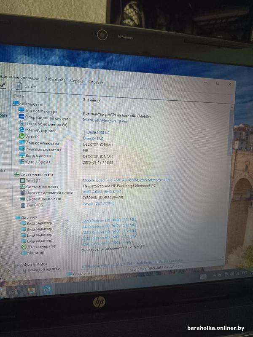The width and height of the screenshot is (253, 337).
Task: Select the 11.3636.19041.0 version value
Action: tap(96, 133)
